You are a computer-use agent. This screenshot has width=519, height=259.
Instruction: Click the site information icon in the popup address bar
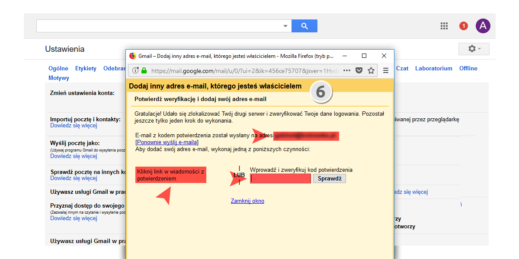coord(135,70)
